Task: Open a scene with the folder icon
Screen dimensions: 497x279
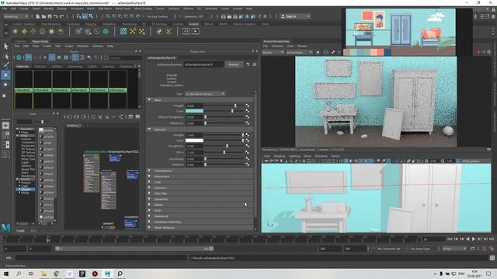Action: pos(43,16)
